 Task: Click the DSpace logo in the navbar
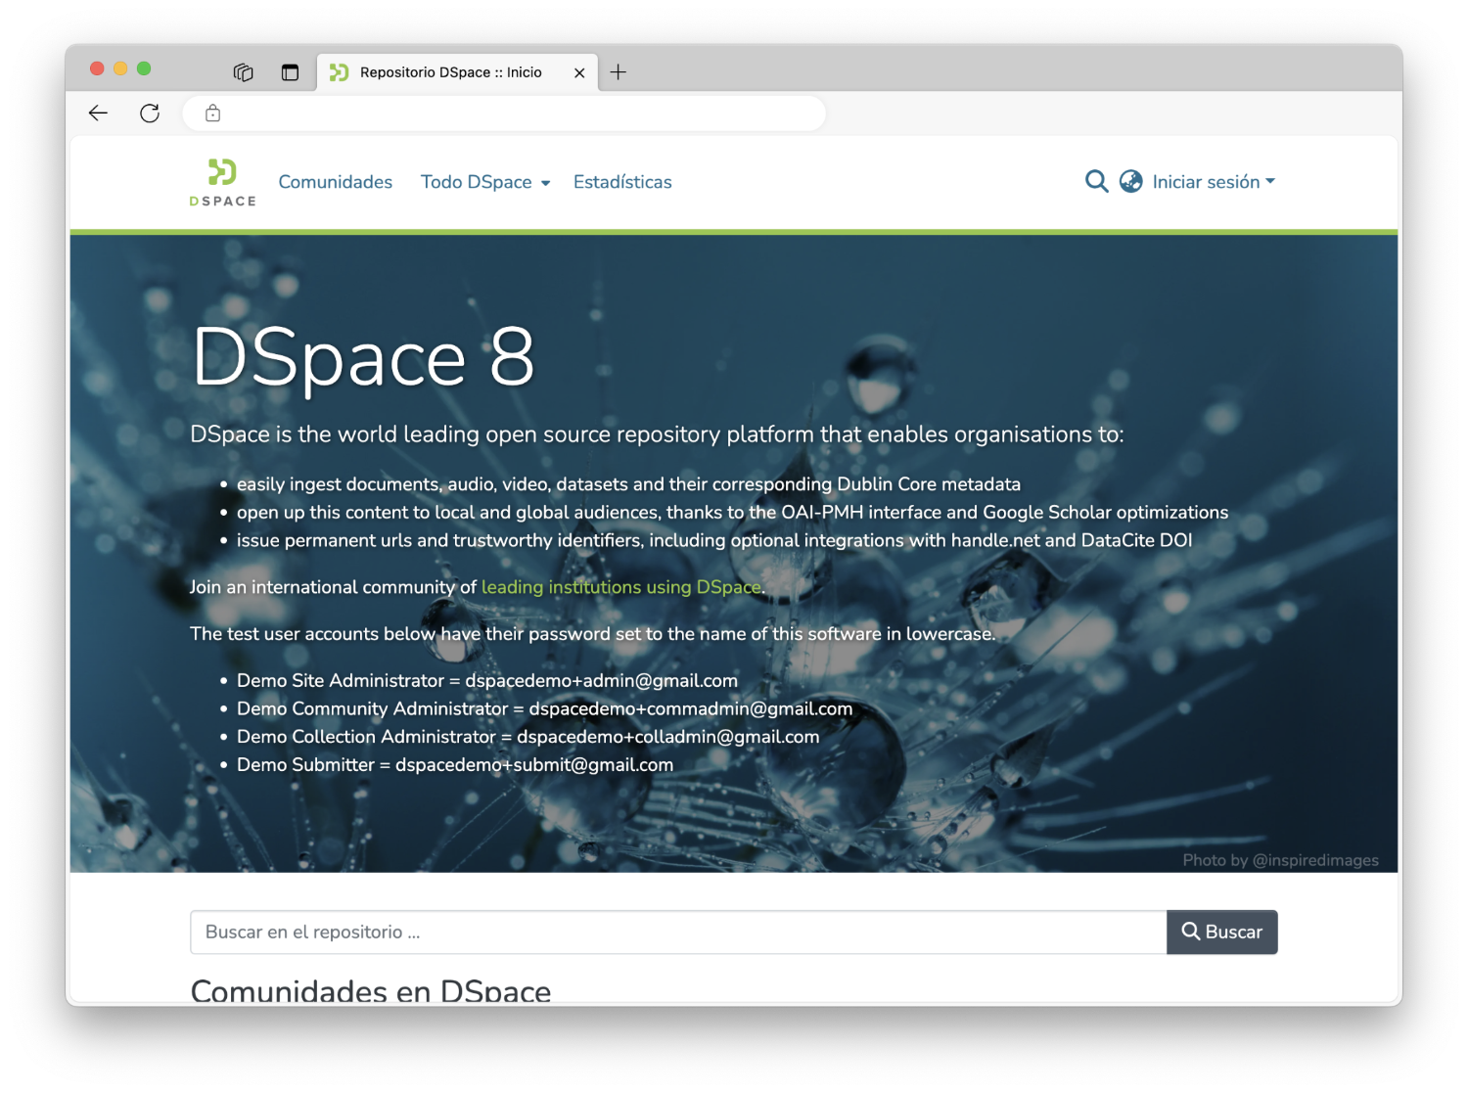tap(223, 182)
